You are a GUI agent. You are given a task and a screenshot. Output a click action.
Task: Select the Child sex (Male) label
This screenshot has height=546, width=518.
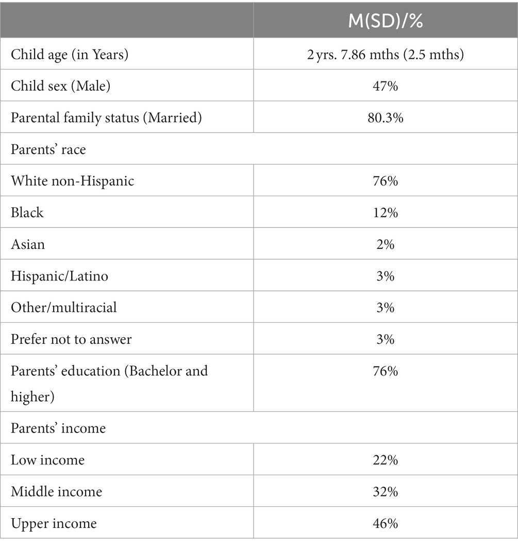pyautogui.click(x=61, y=86)
